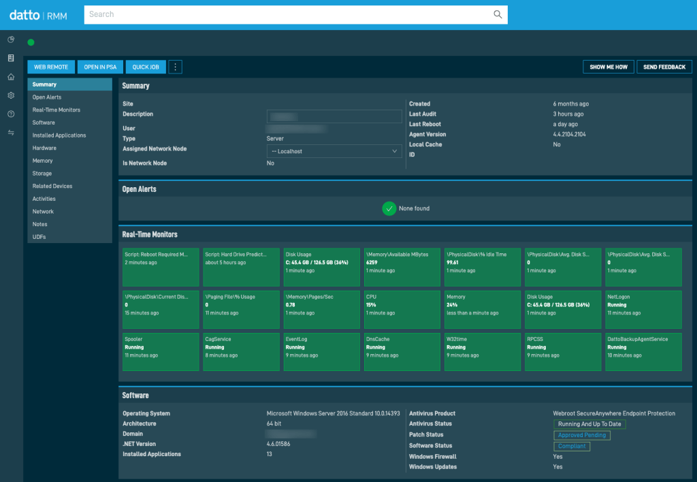Screen dimensions: 697x482
Task: Select UDFs in the side menu
Action: click(x=70, y=237)
